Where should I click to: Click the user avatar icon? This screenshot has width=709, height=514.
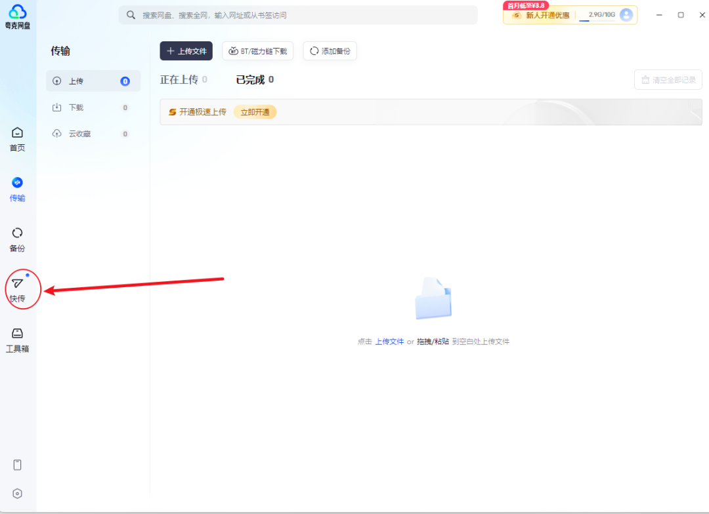[626, 15]
